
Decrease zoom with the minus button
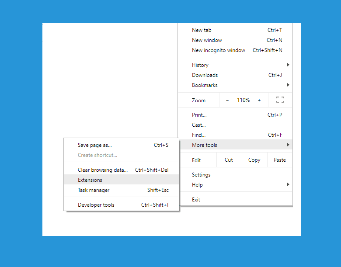click(227, 100)
